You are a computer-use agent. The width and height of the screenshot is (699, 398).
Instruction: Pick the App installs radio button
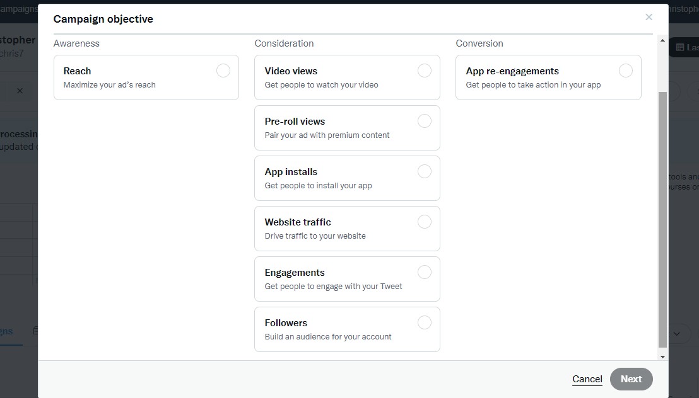coord(425,171)
